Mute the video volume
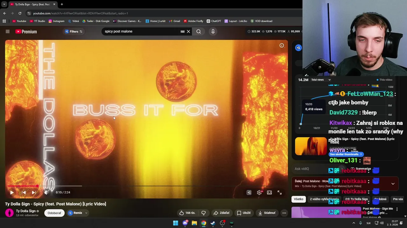The width and height of the screenshot is (407, 228). pyautogui.click(x=46, y=192)
